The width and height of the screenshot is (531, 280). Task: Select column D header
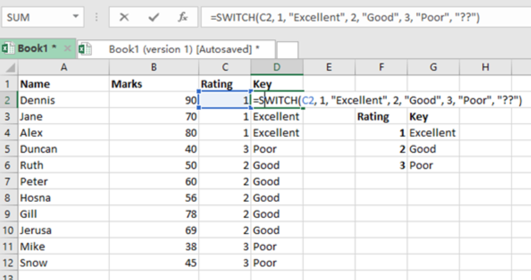[277, 67]
